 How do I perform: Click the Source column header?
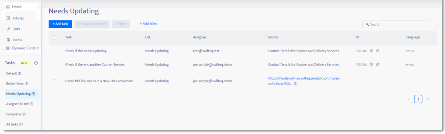coord(273,37)
